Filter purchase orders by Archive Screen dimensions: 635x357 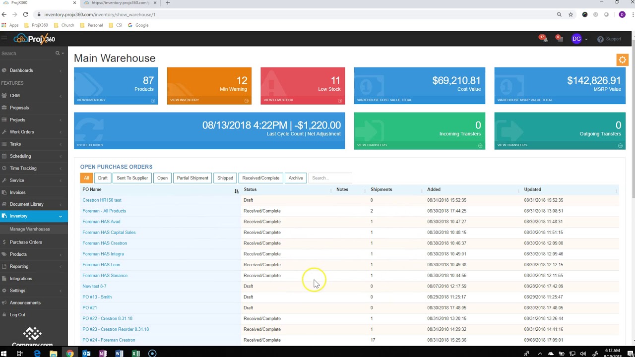(296, 178)
